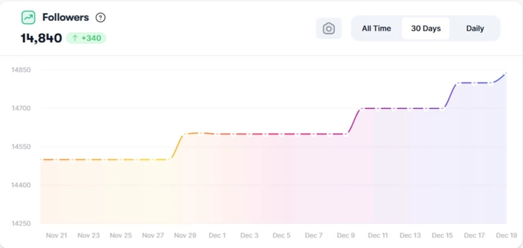Viewport: 523px width, 248px height.
Task: Open the Followers help question mark
Action: (x=101, y=18)
